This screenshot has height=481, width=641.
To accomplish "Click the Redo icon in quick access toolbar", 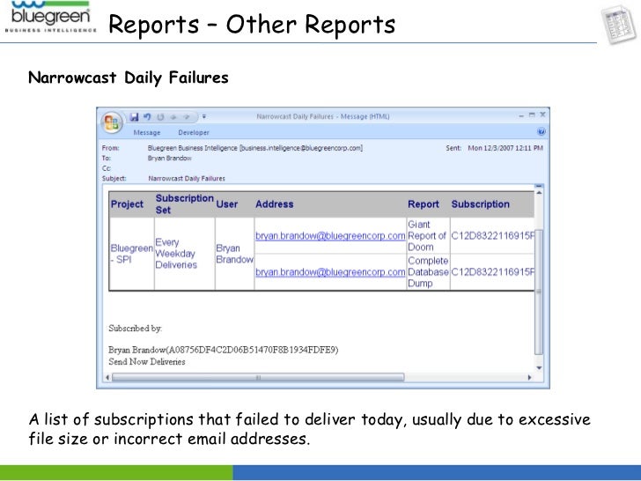I will [160, 117].
